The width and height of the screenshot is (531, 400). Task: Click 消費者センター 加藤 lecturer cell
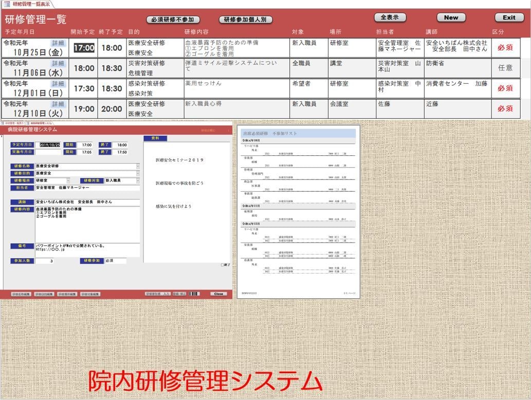coord(457,88)
